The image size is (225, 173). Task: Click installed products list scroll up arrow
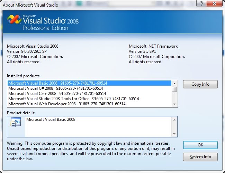(174, 84)
